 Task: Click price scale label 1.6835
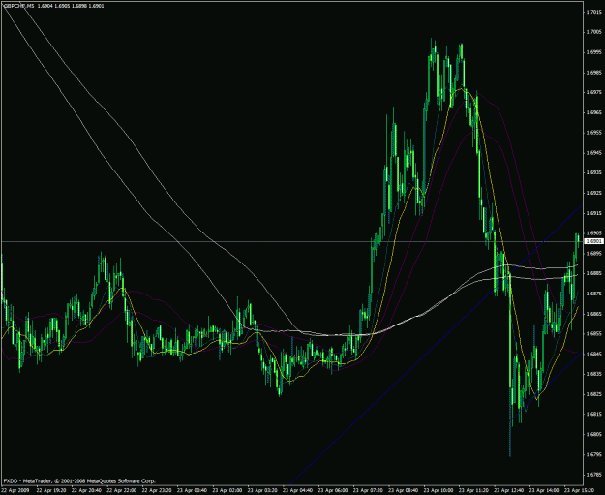[x=593, y=374]
